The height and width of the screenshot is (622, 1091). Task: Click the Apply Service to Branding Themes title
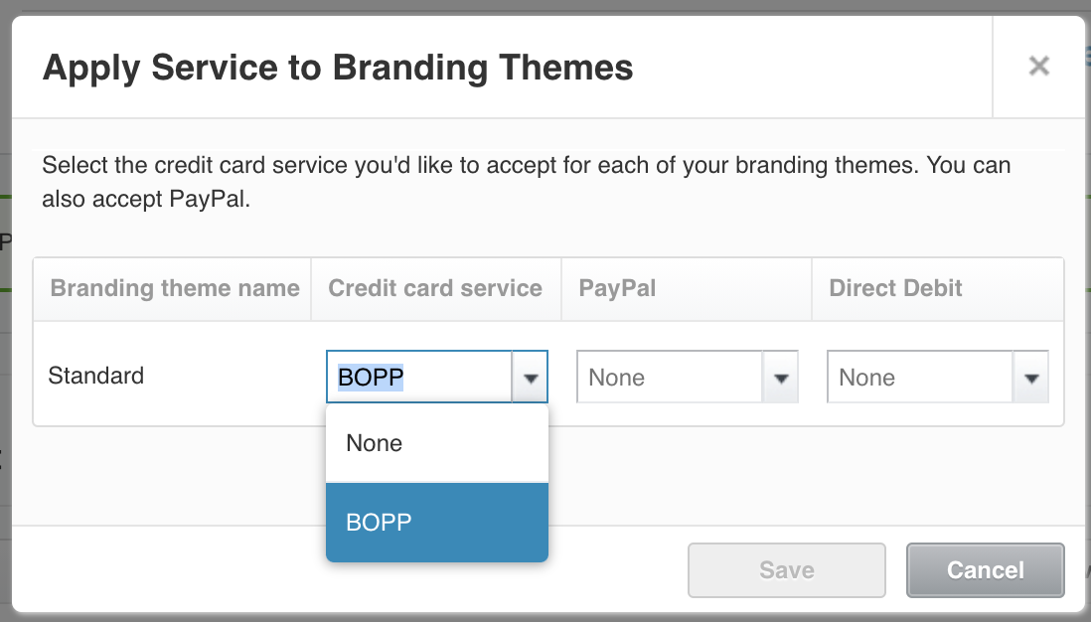coord(338,68)
